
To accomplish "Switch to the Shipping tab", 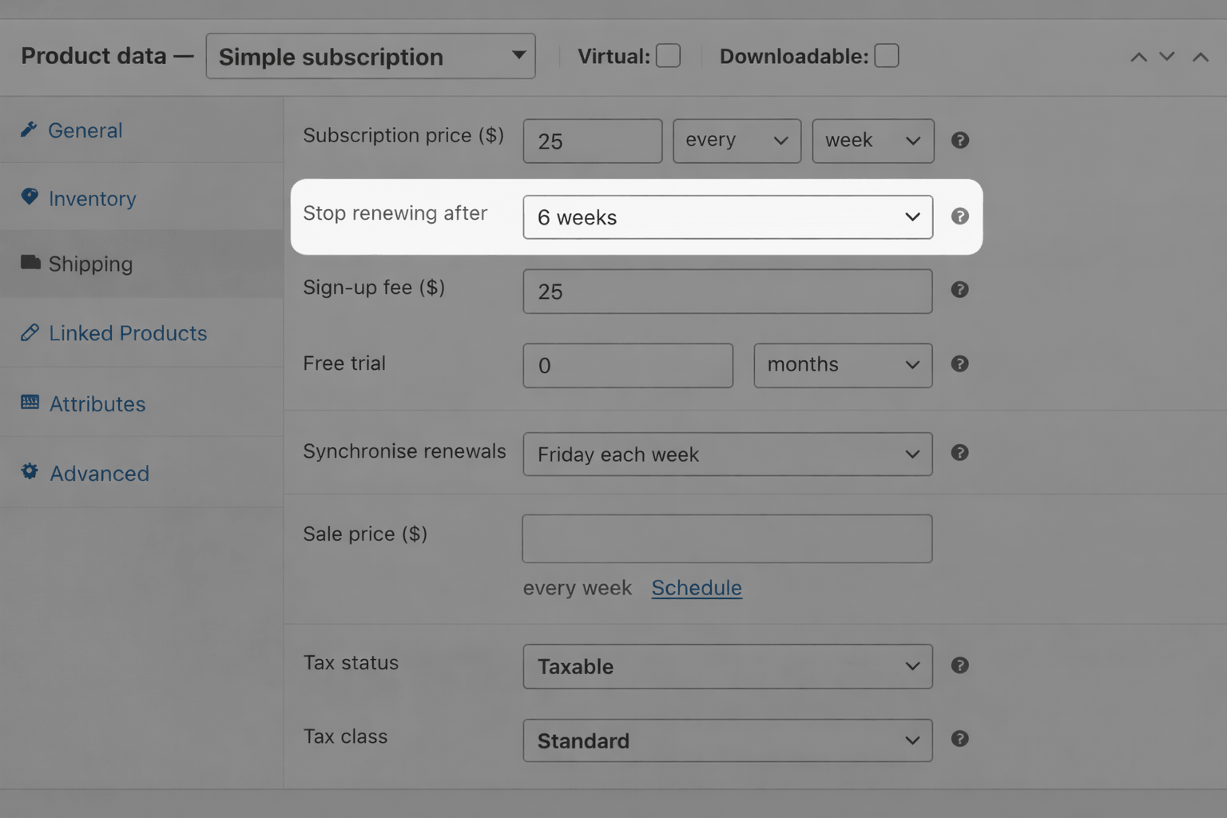I will [x=90, y=263].
